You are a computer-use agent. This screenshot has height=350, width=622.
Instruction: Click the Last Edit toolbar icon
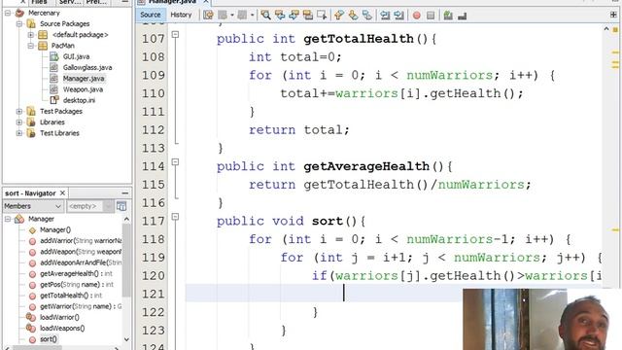[x=208, y=16]
